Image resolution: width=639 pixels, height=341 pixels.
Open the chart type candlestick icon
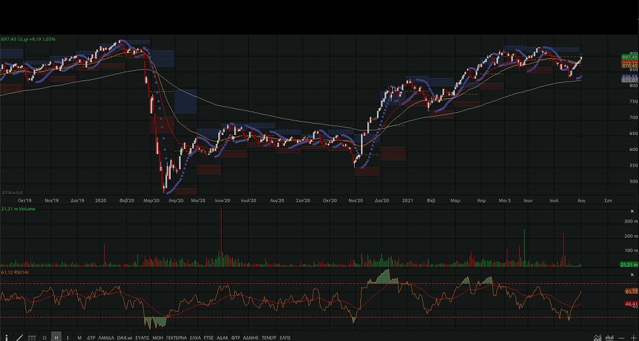(x=610, y=338)
